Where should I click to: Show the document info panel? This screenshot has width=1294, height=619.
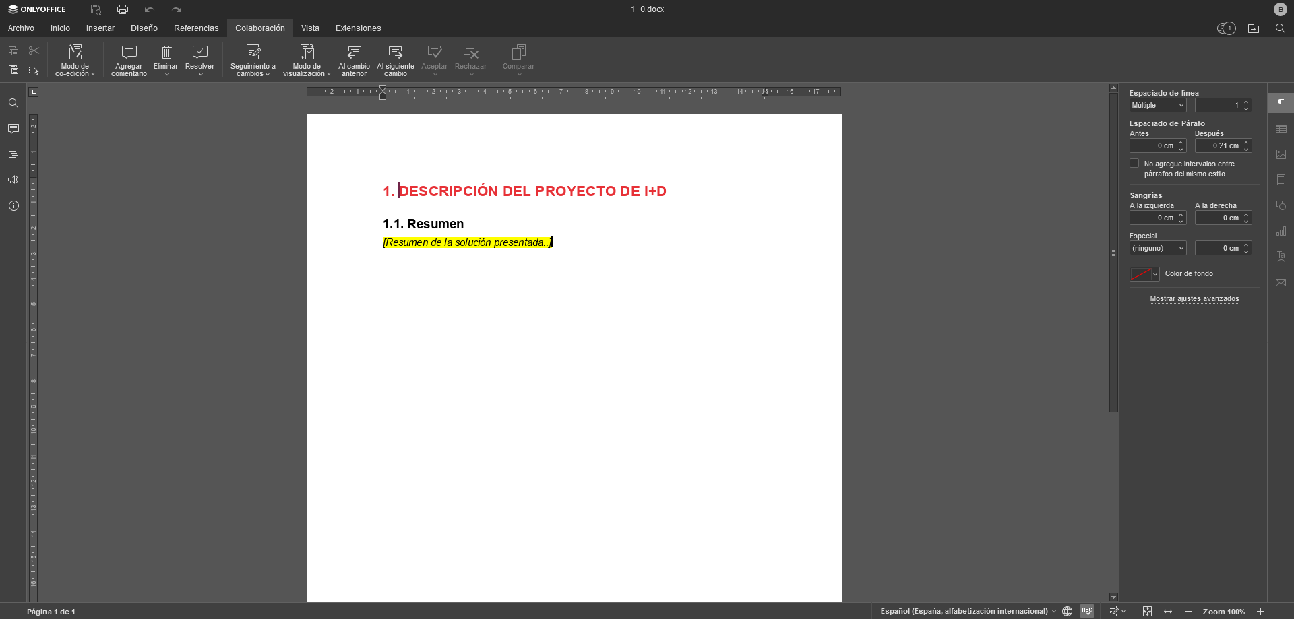pyautogui.click(x=13, y=205)
